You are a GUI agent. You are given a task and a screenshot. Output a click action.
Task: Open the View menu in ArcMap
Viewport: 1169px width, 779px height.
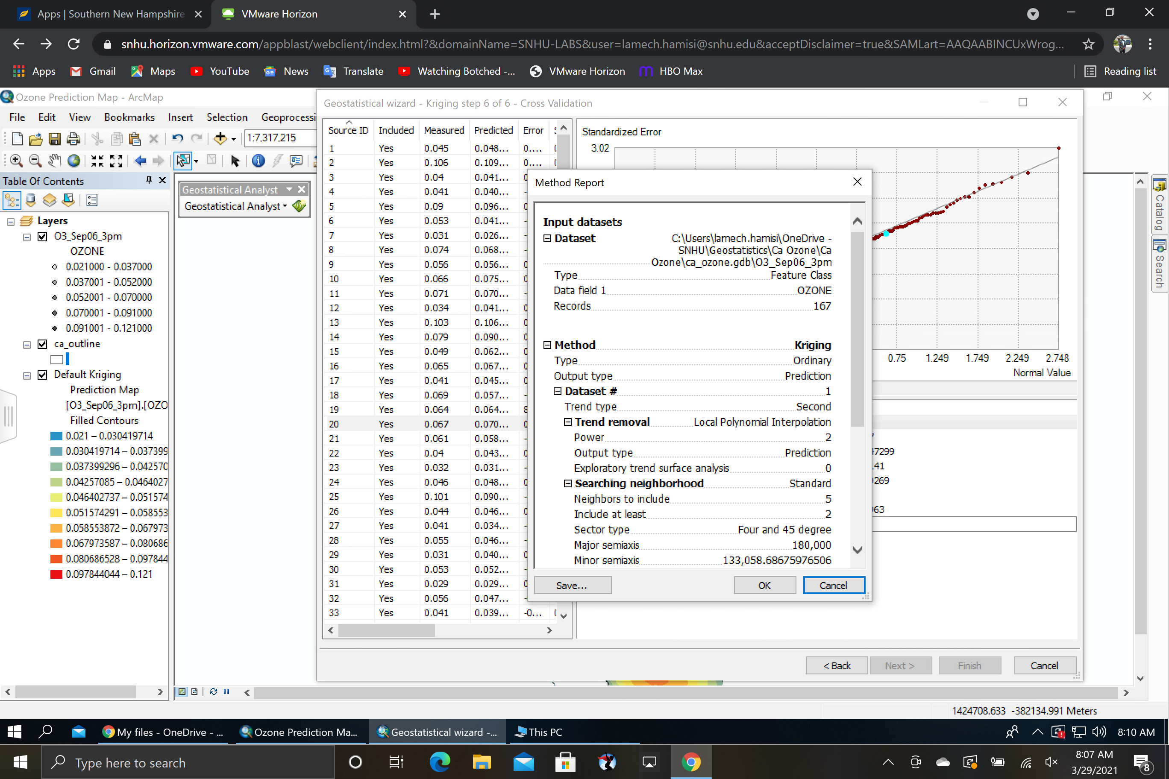point(79,117)
